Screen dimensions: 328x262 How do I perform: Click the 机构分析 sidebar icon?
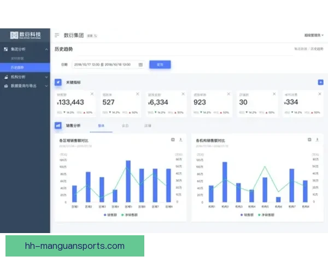pyautogui.click(x=6, y=77)
